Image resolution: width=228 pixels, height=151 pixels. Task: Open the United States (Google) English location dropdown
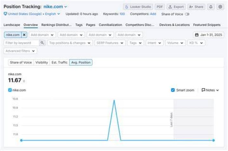32,14
